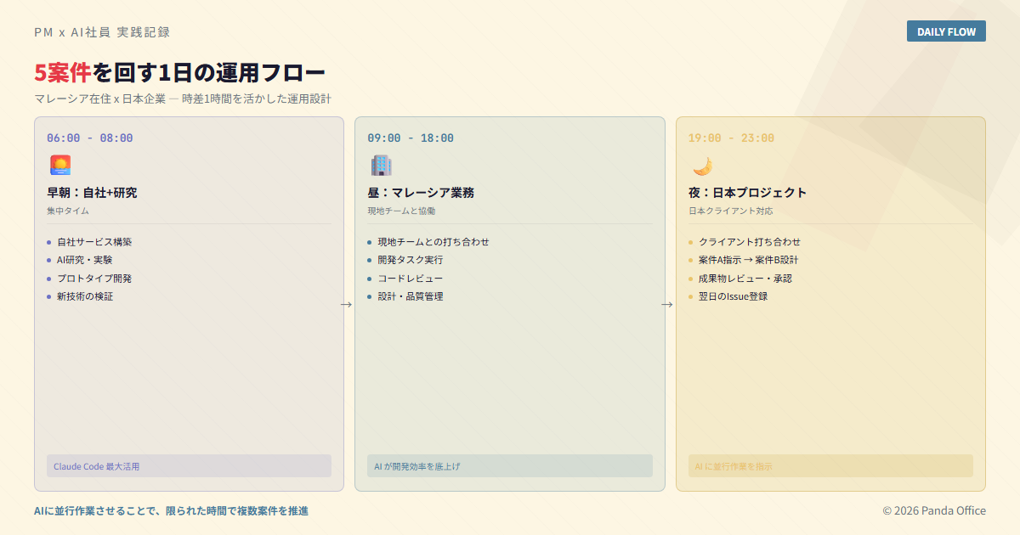Open the PM x AI社員 実践記録 link
The width and height of the screenshot is (1020, 535).
click(x=101, y=31)
